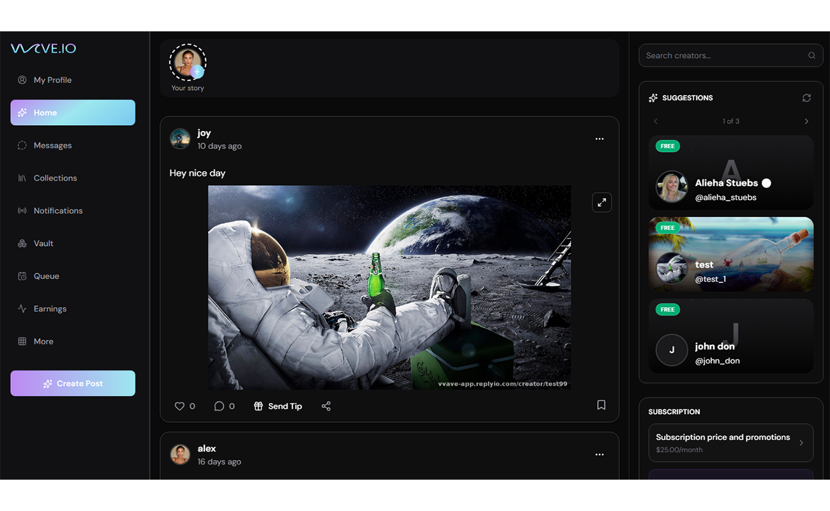The width and height of the screenshot is (830, 511).
Task: Open the Vault section
Action: (x=43, y=243)
